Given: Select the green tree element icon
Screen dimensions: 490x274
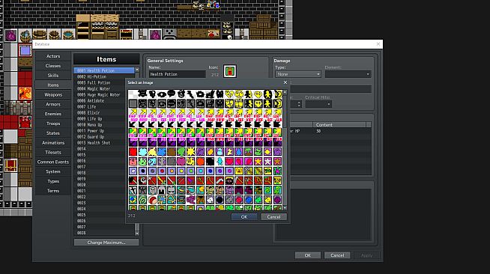Looking at the screenshot, I should click(x=181, y=152).
